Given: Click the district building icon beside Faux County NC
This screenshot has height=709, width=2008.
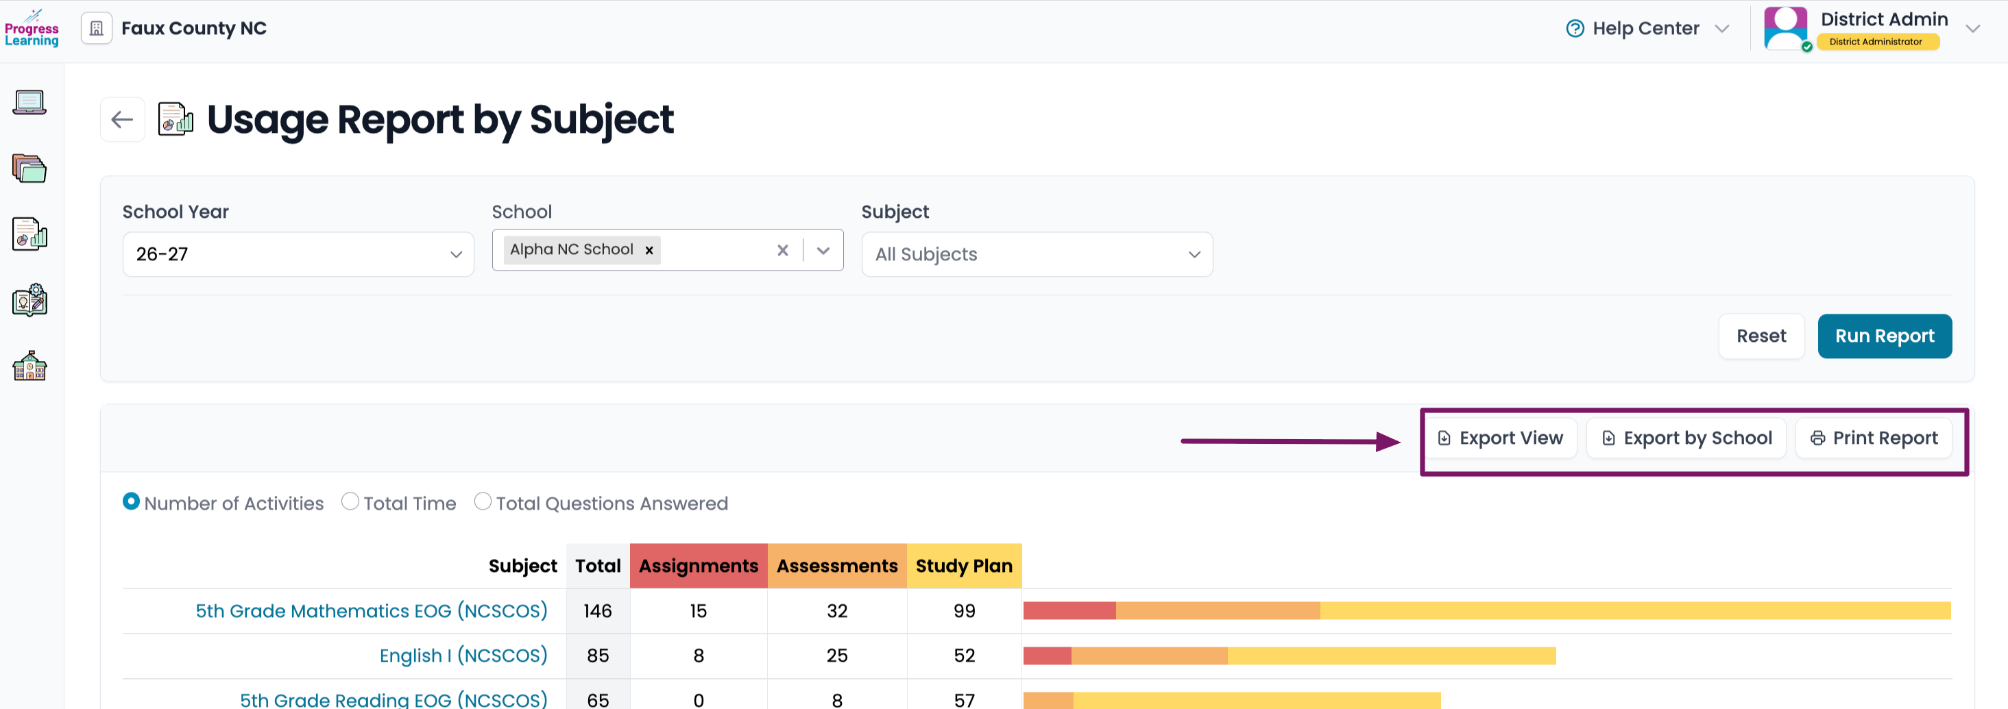Looking at the screenshot, I should [97, 29].
